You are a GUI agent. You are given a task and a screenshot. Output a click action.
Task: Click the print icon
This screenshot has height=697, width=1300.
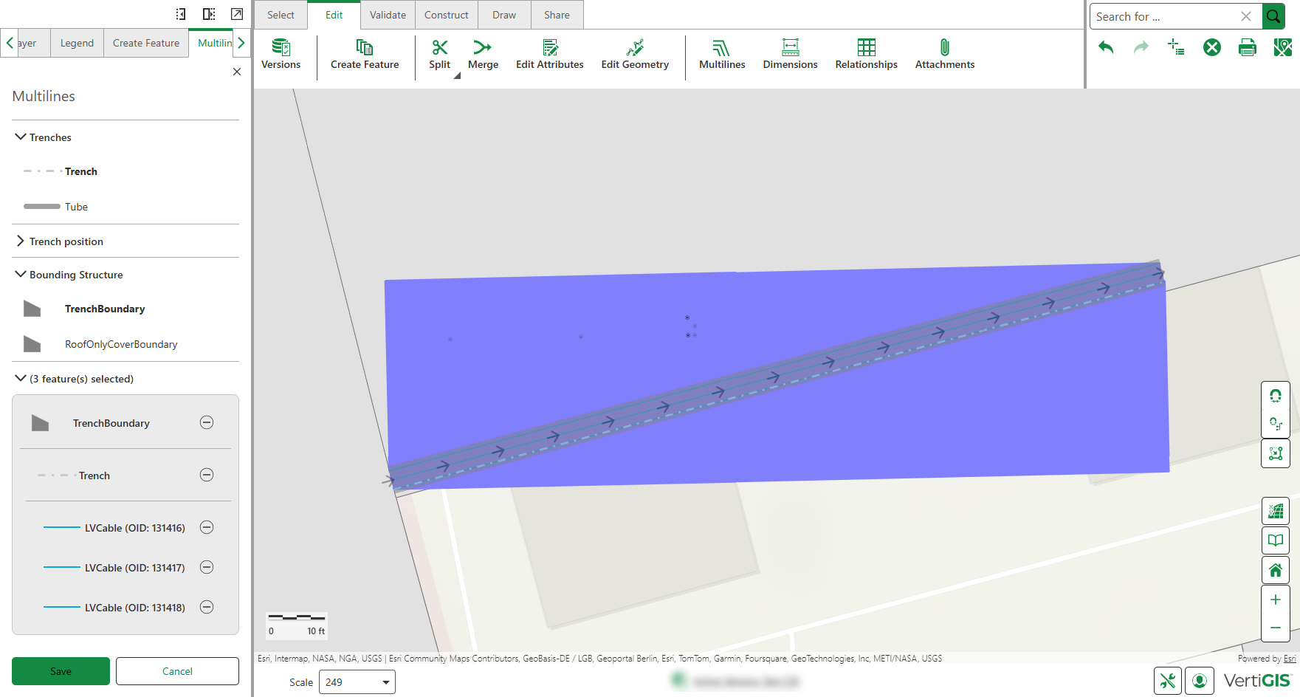click(x=1247, y=48)
